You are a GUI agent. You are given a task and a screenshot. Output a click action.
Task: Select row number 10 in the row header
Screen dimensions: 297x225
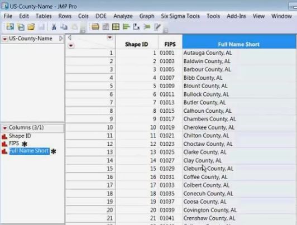coord(91,127)
